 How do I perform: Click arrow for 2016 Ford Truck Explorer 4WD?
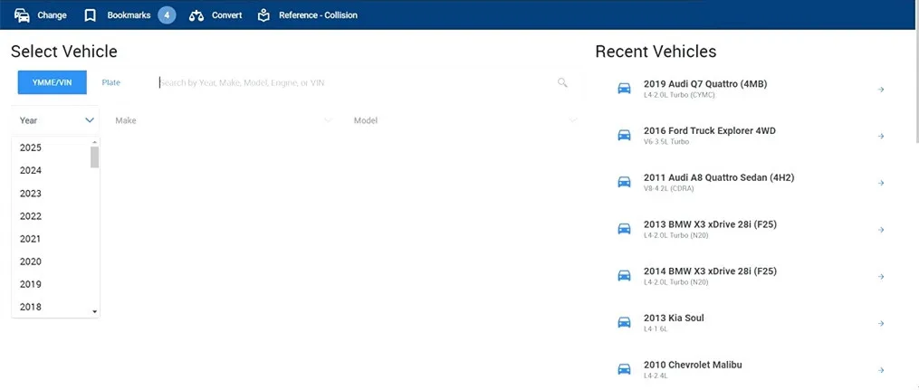[x=880, y=137]
